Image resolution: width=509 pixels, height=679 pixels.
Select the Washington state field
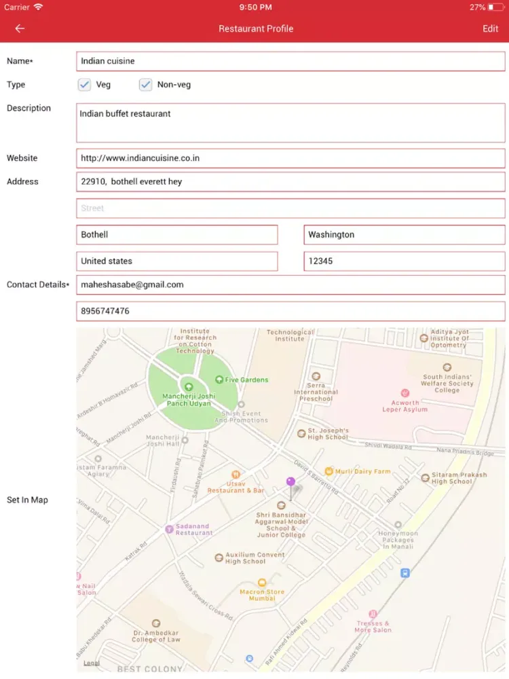pyautogui.click(x=404, y=235)
